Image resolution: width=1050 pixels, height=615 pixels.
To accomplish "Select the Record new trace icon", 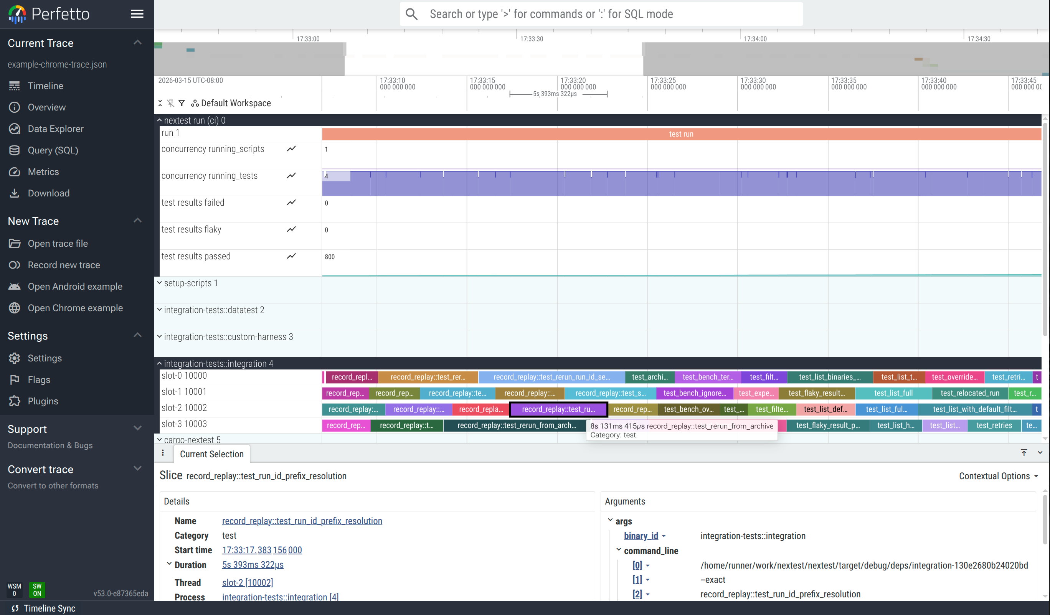I will [15, 265].
